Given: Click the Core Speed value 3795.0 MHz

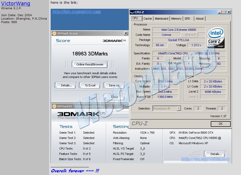Looking at the screenshot, I should point(165,81).
